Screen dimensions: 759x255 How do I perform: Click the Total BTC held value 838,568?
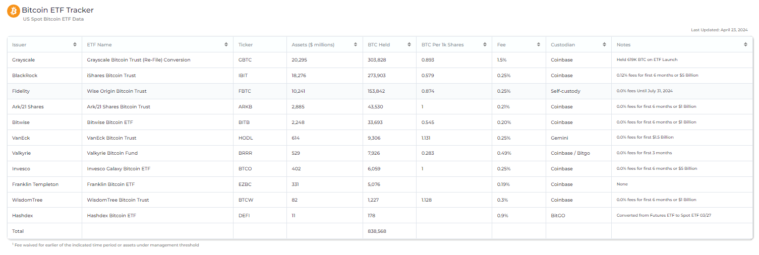pyautogui.click(x=377, y=231)
